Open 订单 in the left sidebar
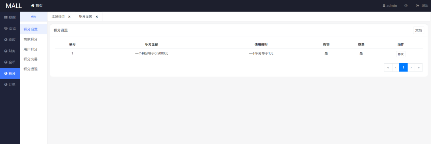431x144 pixels. (10, 84)
